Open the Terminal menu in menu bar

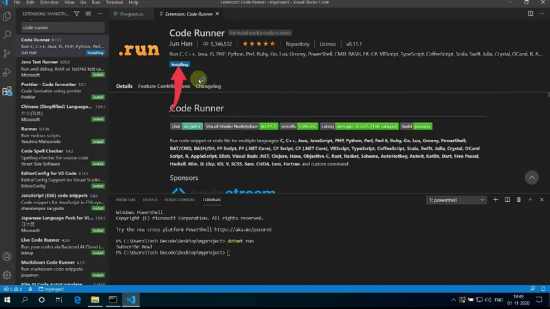[114, 3]
